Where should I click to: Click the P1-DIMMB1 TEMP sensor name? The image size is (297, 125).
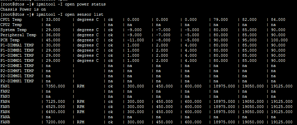coord(17,50)
